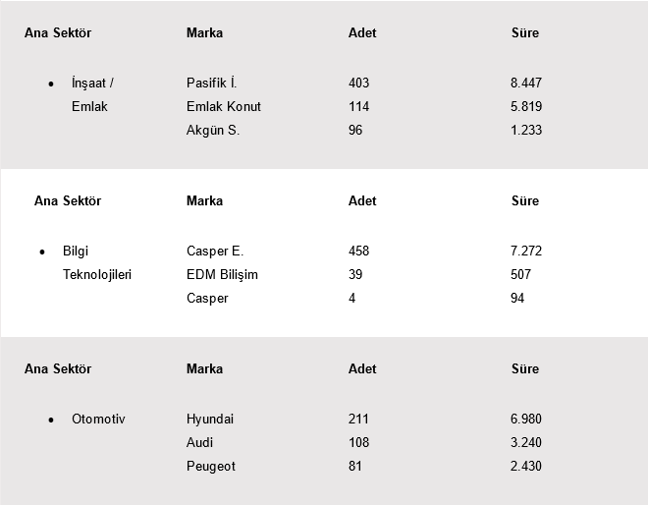648x505 pixels.
Task: Select the 403 count for Pasifik İ.
Action: pyautogui.click(x=359, y=84)
